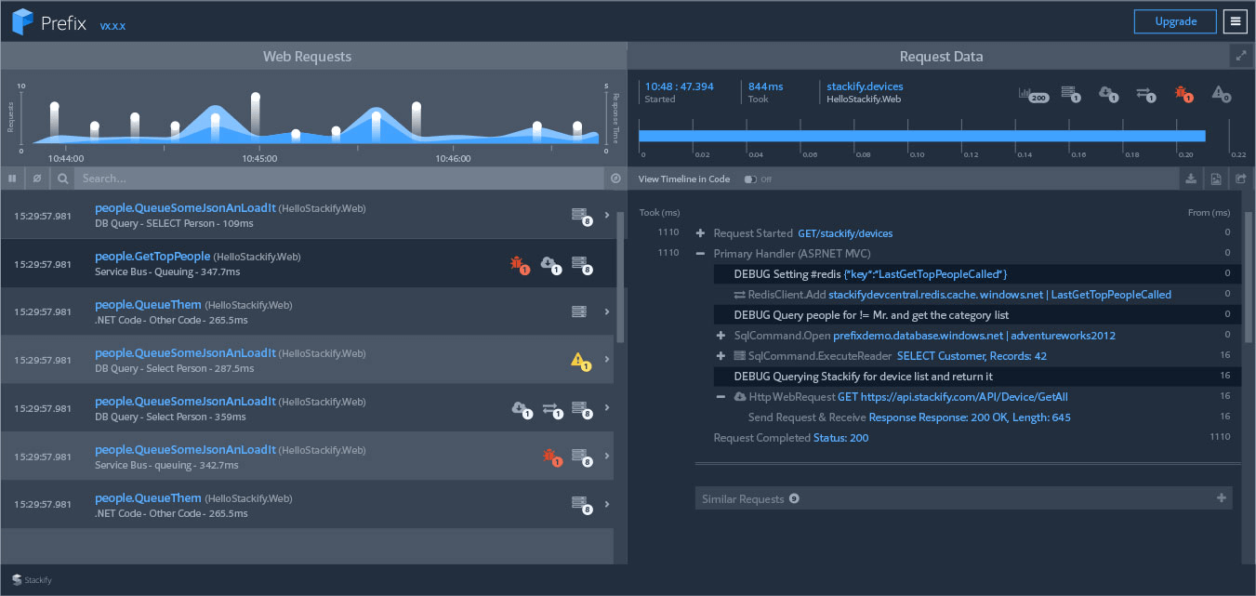Click the SELECT Customer, Records: 42 link
The image size is (1256, 596).
point(972,356)
